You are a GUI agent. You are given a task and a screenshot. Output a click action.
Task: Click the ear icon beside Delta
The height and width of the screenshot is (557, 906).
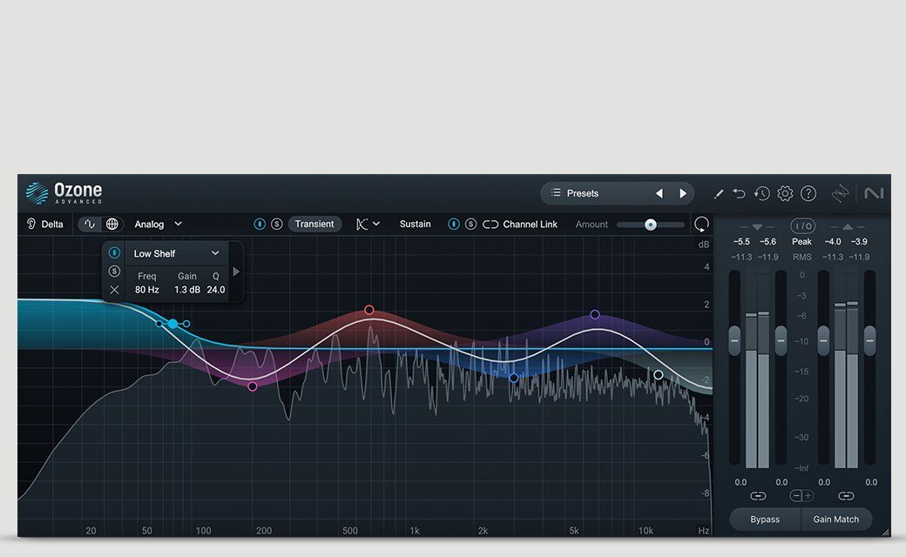tap(31, 224)
